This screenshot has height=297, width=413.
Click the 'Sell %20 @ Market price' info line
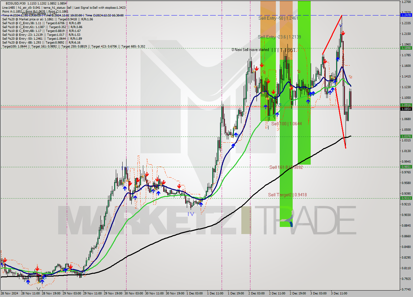coord(47,19)
